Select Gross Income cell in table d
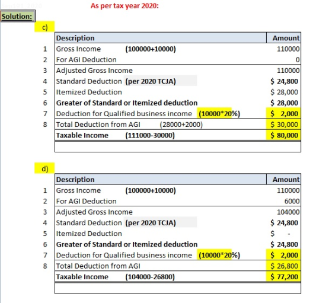The width and height of the screenshot is (332, 303). pyautogui.click(x=78, y=190)
